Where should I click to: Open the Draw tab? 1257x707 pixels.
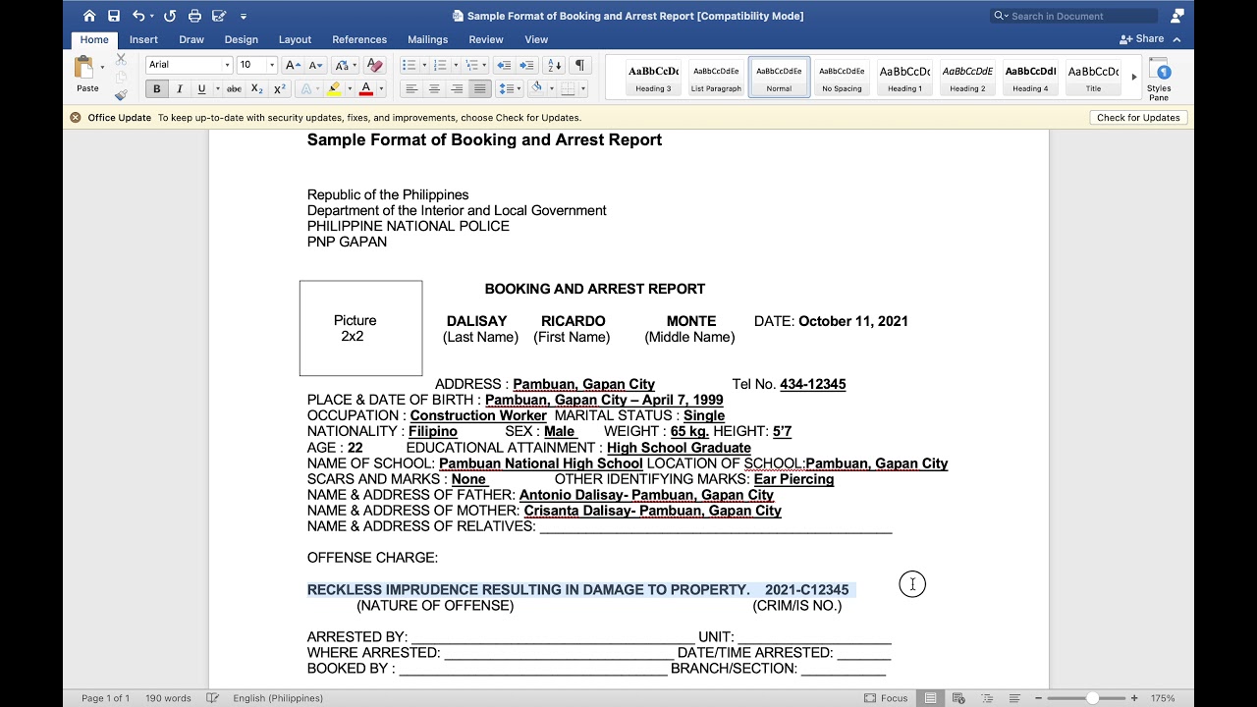191,39
